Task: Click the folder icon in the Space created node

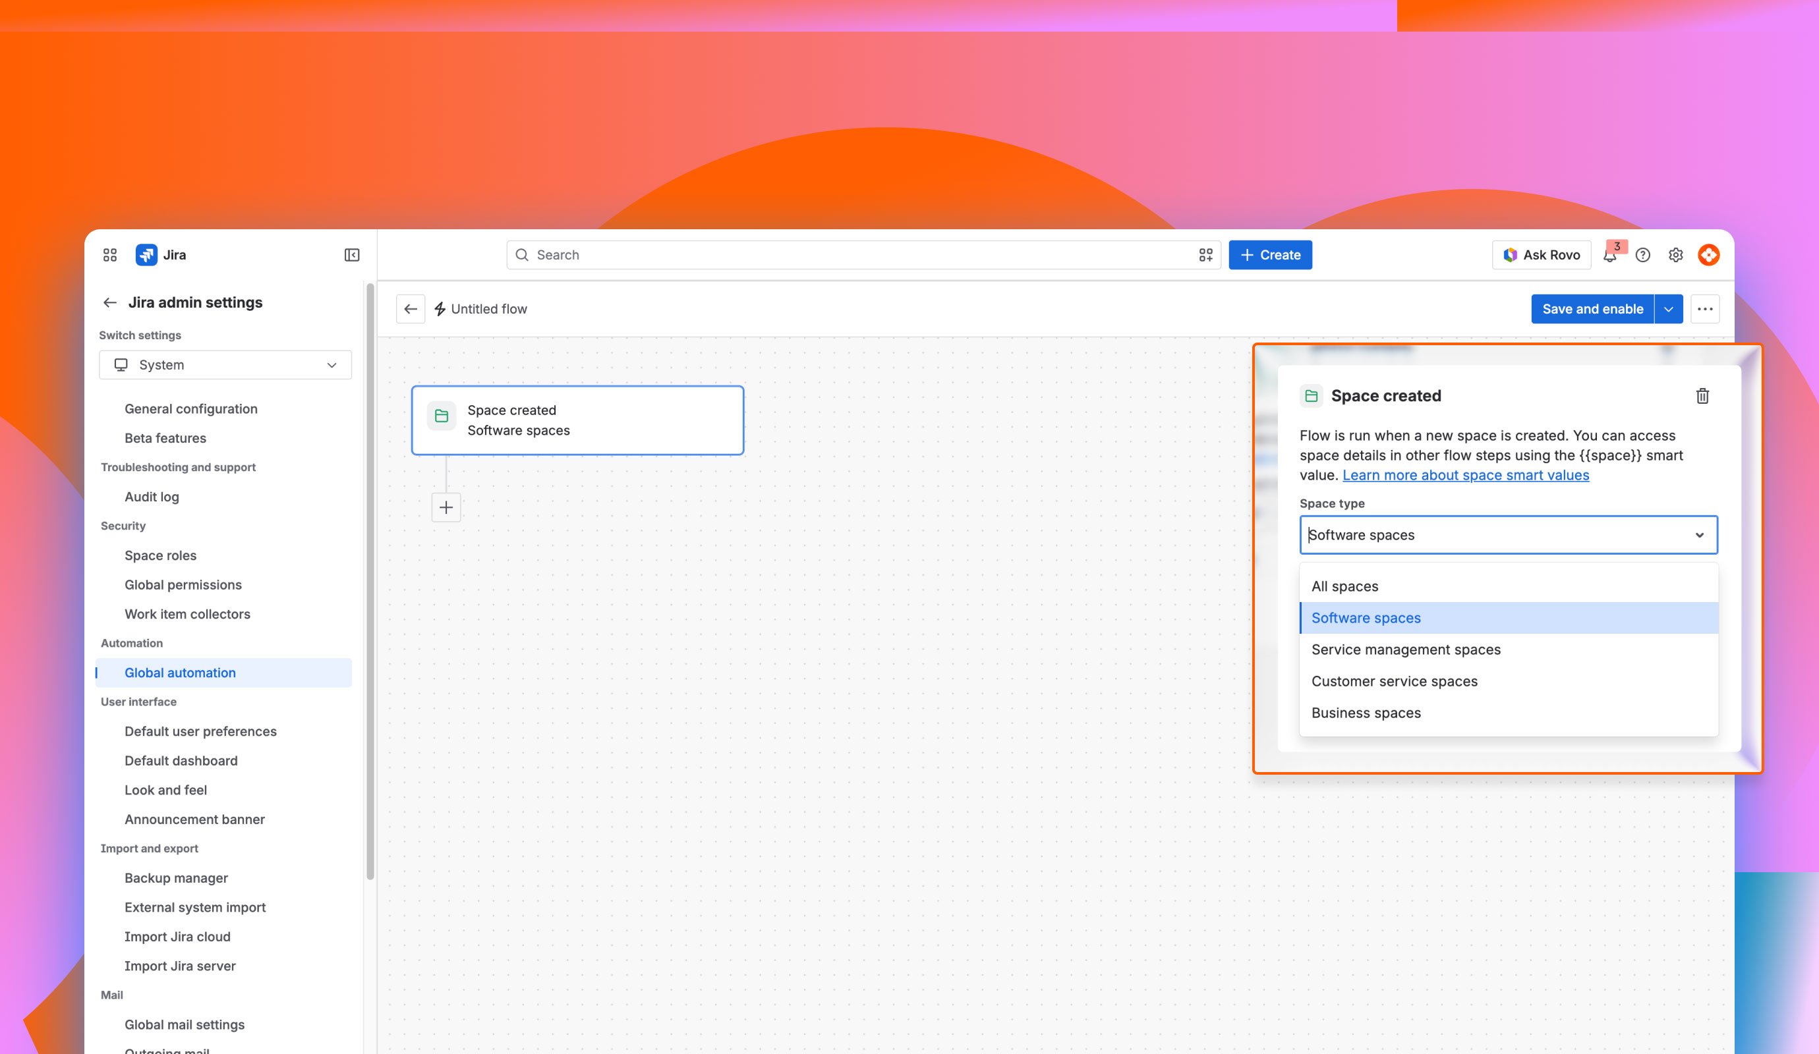Action: tap(442, 416)
